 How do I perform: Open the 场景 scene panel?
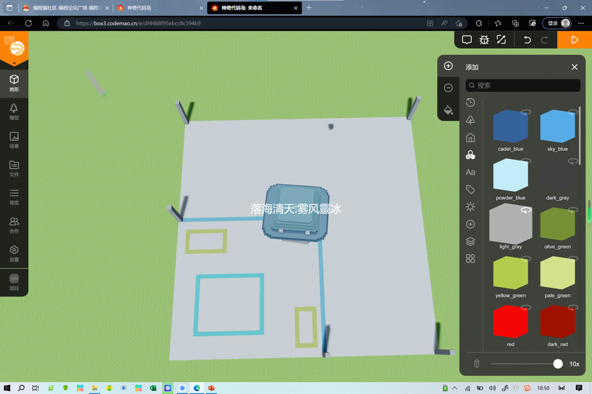click(x=14, y=140)
